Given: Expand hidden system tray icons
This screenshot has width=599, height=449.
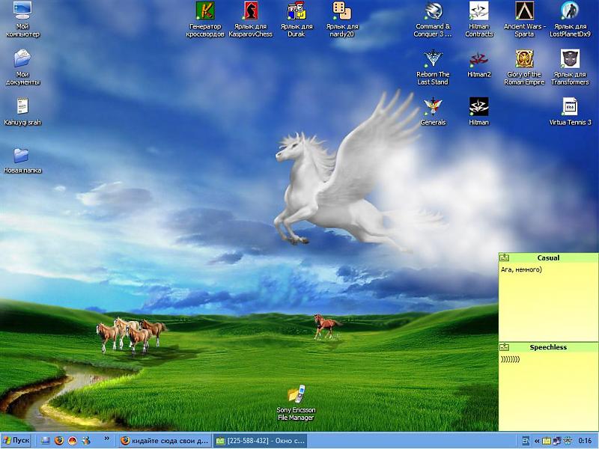Looking at the screenshot, I should pyautogui.click(x=537, y=441).
